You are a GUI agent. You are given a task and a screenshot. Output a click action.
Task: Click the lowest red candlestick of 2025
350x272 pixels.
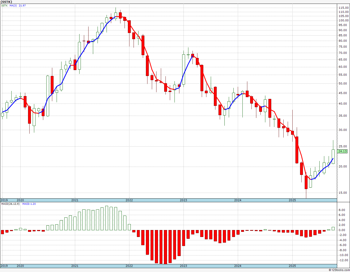click(306, 182)
